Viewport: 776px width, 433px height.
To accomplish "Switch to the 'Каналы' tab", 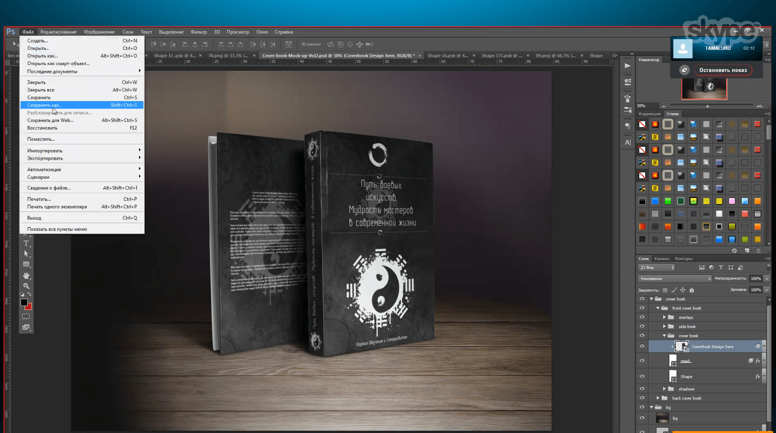I will [661, 259].
